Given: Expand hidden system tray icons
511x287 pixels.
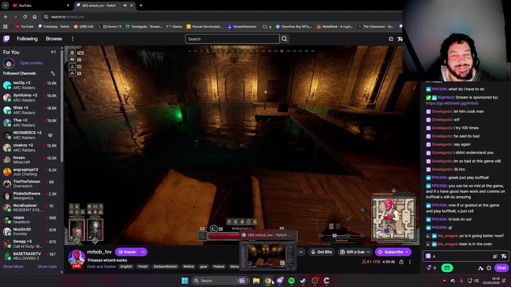Looking at the screenshot, I should point(444,281).
